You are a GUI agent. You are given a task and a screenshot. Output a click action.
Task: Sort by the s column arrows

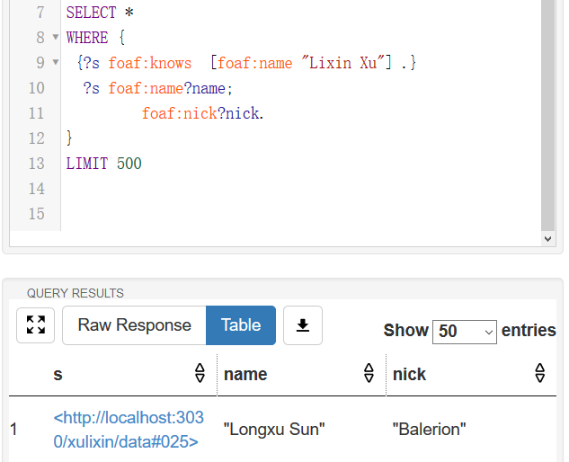coord(200,374)
